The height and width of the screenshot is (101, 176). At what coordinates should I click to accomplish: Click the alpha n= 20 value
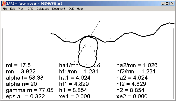click(21, 84)
